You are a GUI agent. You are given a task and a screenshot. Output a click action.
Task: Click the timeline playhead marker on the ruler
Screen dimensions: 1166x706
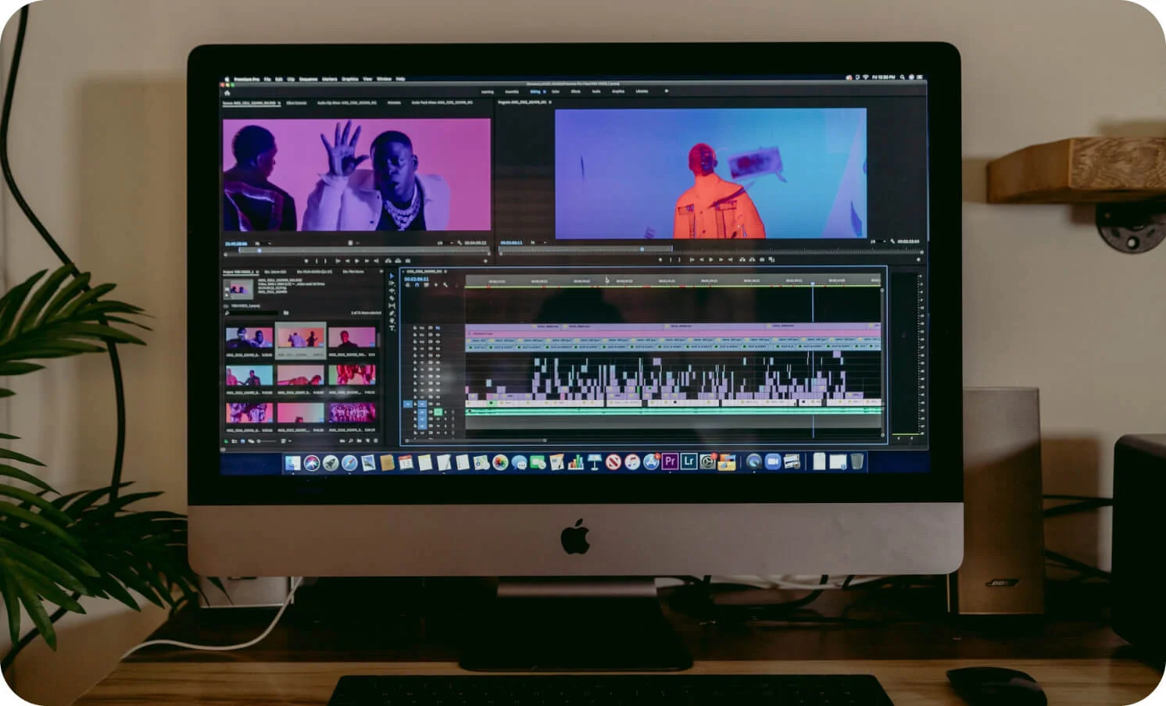coord(813,283)
